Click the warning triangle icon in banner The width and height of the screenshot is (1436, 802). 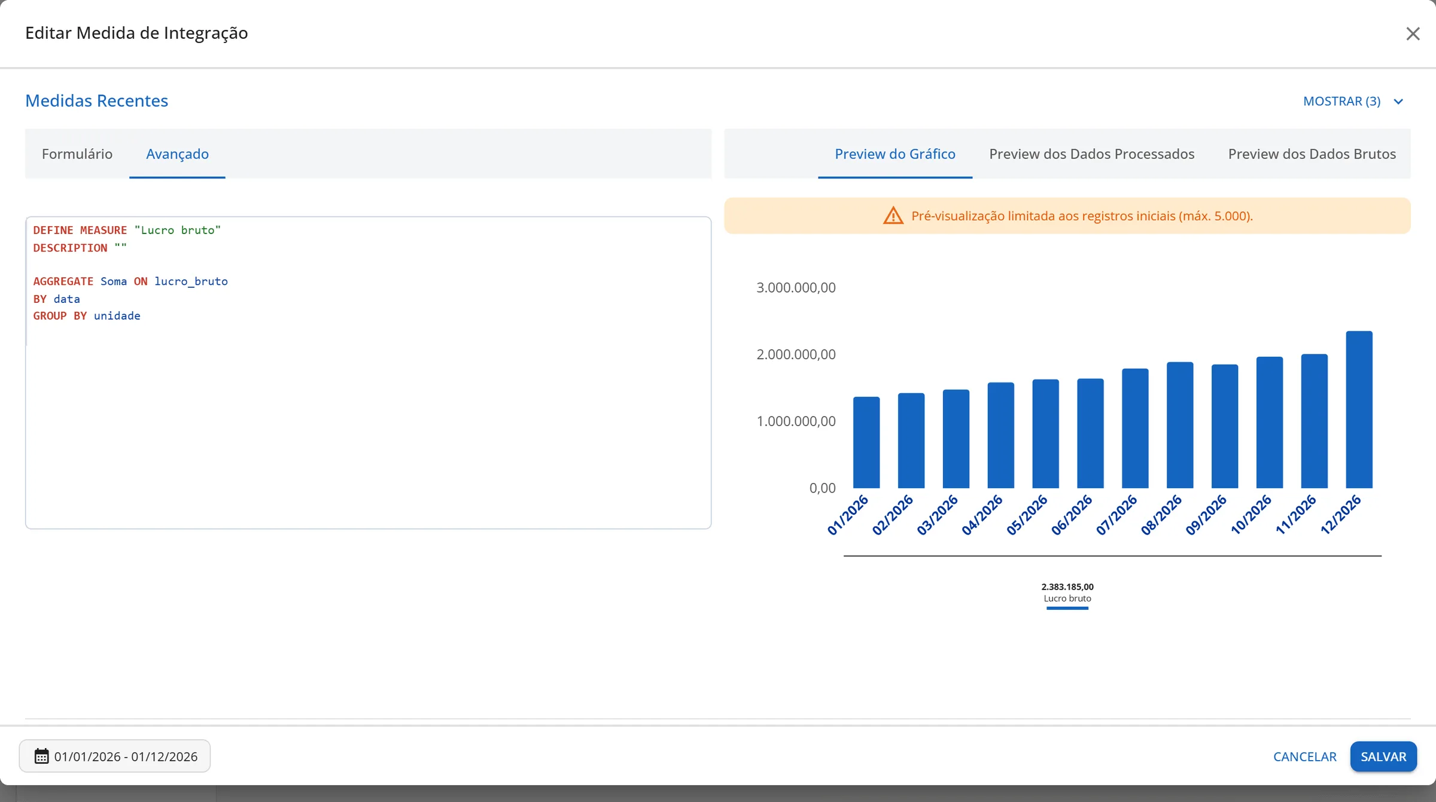click(893, 215)
